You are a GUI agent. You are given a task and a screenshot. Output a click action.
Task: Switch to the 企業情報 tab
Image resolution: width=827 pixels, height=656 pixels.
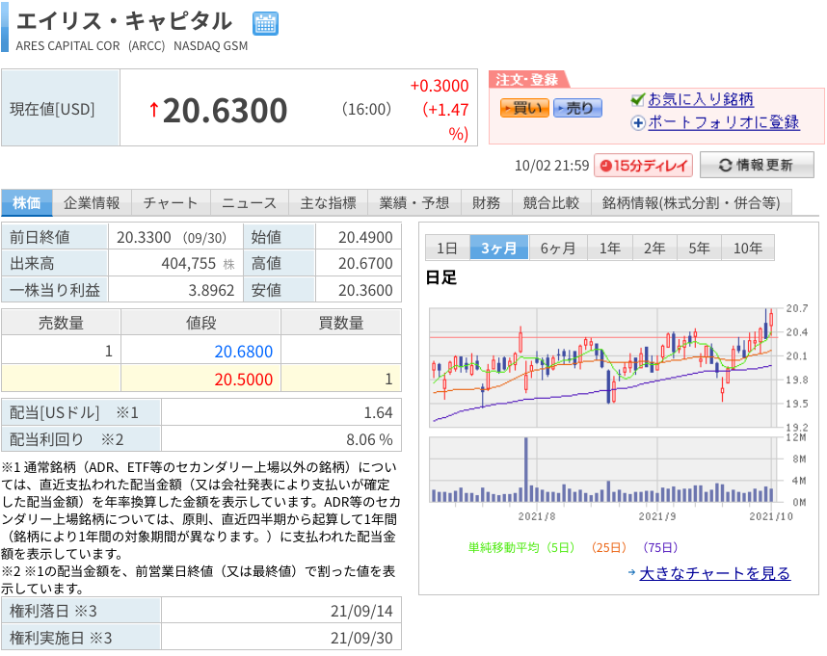point(92,203)
